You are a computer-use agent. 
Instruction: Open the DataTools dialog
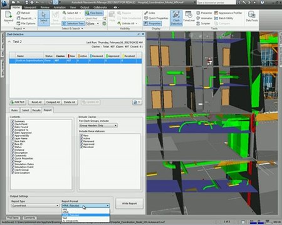pyautogui.click(x=251, y=17)
